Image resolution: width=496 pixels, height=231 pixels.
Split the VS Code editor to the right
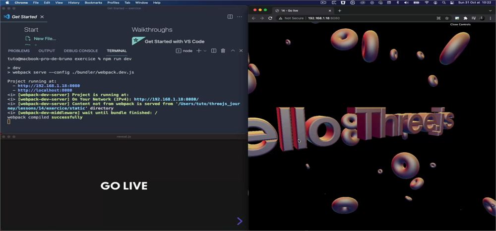[230, 17]
